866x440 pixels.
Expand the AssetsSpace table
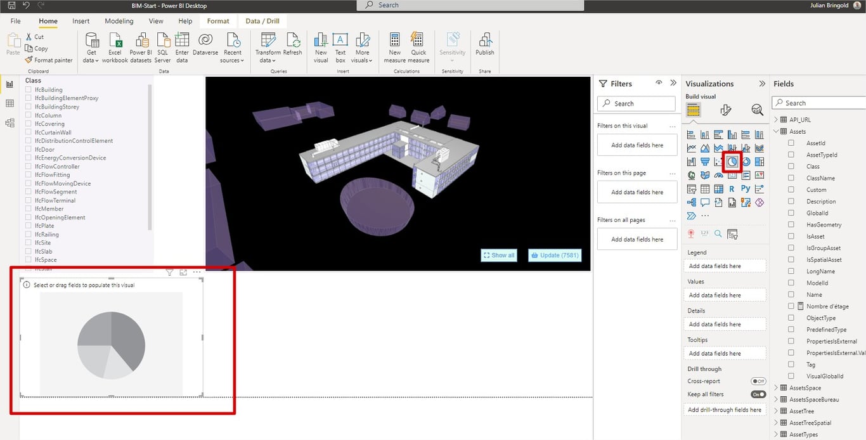click(776, 387)
